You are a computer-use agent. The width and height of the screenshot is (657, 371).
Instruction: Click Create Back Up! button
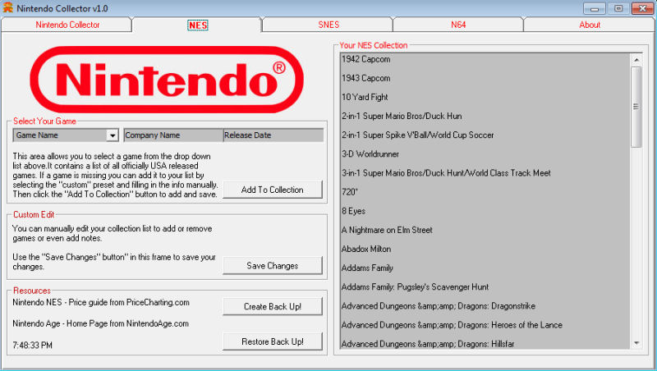coord(273,306)
